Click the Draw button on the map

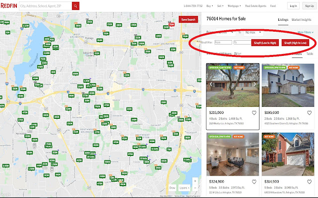click(x=172, y=188)
